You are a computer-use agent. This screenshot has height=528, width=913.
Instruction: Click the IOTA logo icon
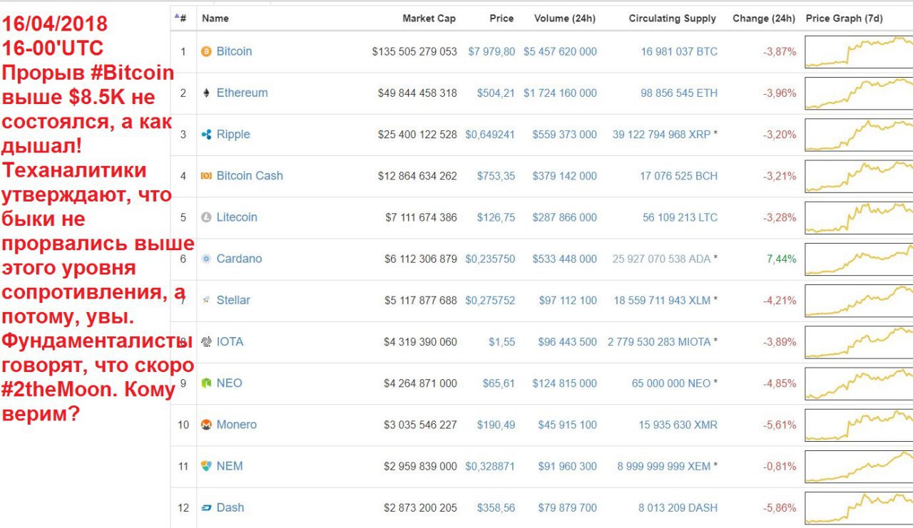pyautogui.click(x=206, y=341)
